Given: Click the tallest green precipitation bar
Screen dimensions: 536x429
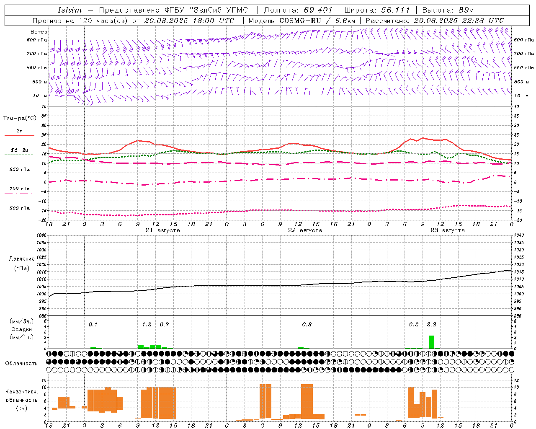Looking at the screenshot, I should (x=431, y=342).
